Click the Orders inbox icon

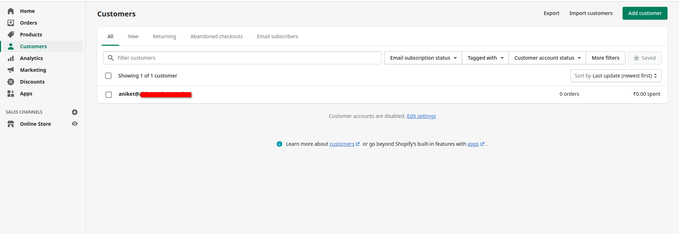click(x=11, y=23)
